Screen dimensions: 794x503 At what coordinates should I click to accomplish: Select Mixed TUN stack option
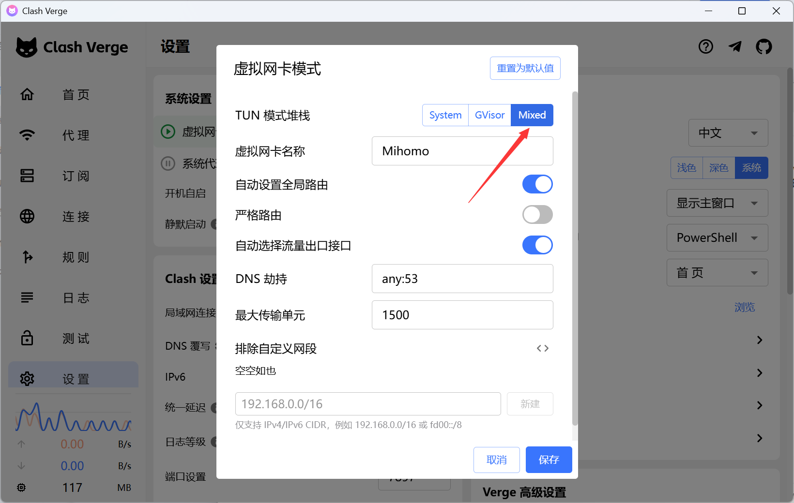(532, 115)
